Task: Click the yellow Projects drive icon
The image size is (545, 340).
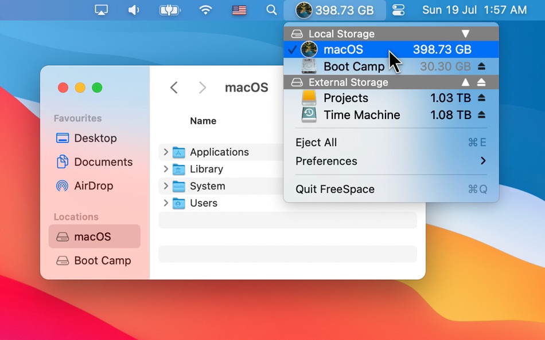Action: [x=309, y=98]
